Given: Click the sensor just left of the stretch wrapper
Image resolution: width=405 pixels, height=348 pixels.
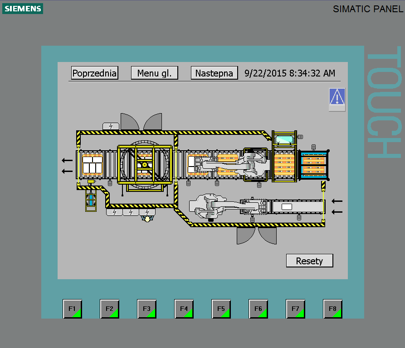Looking at the screenshot, I should (x=110, y=183).
